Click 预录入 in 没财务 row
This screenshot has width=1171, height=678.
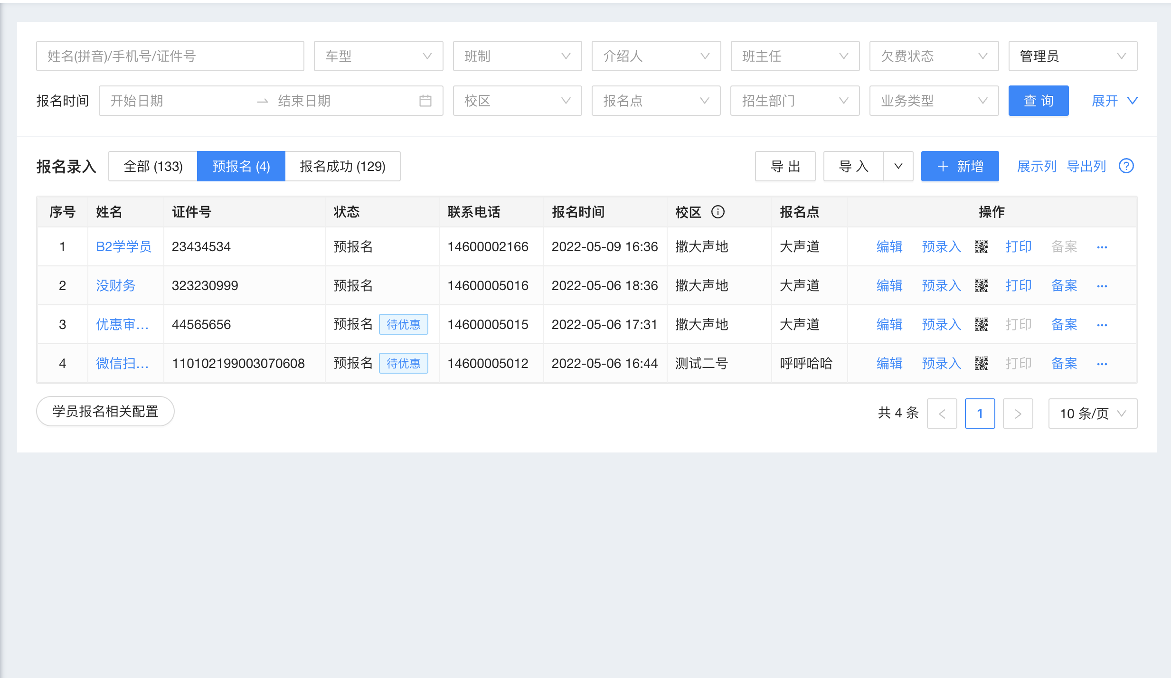pos(942,285)
